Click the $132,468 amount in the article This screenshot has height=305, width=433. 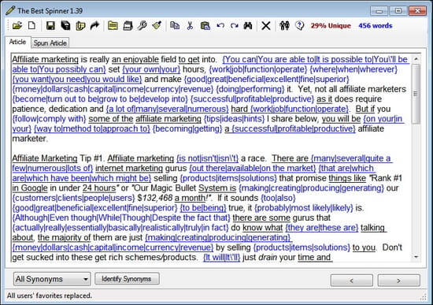pos(154,198)
